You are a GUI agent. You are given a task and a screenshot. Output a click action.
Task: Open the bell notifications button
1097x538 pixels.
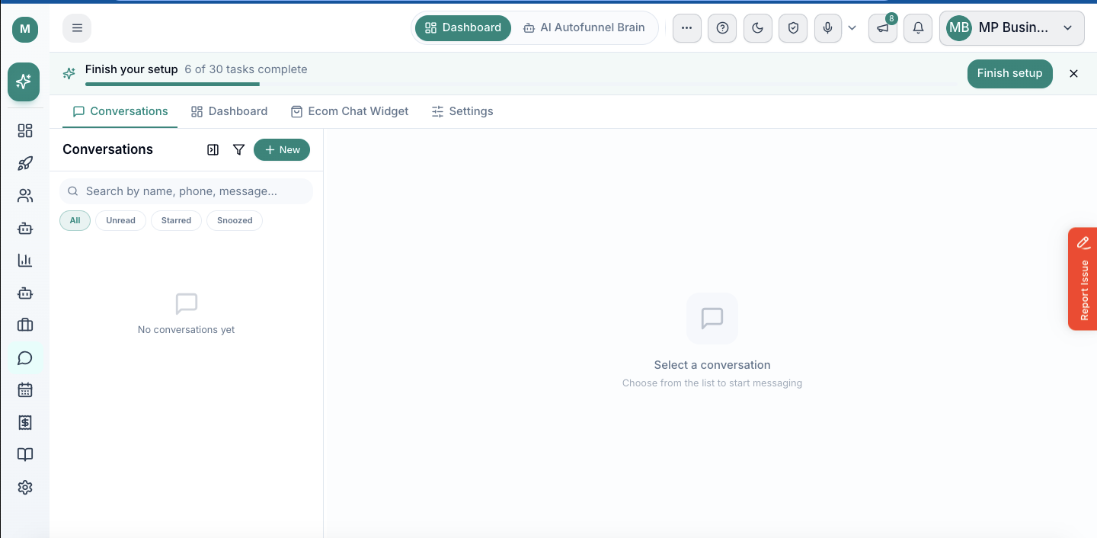pos(918,28)
